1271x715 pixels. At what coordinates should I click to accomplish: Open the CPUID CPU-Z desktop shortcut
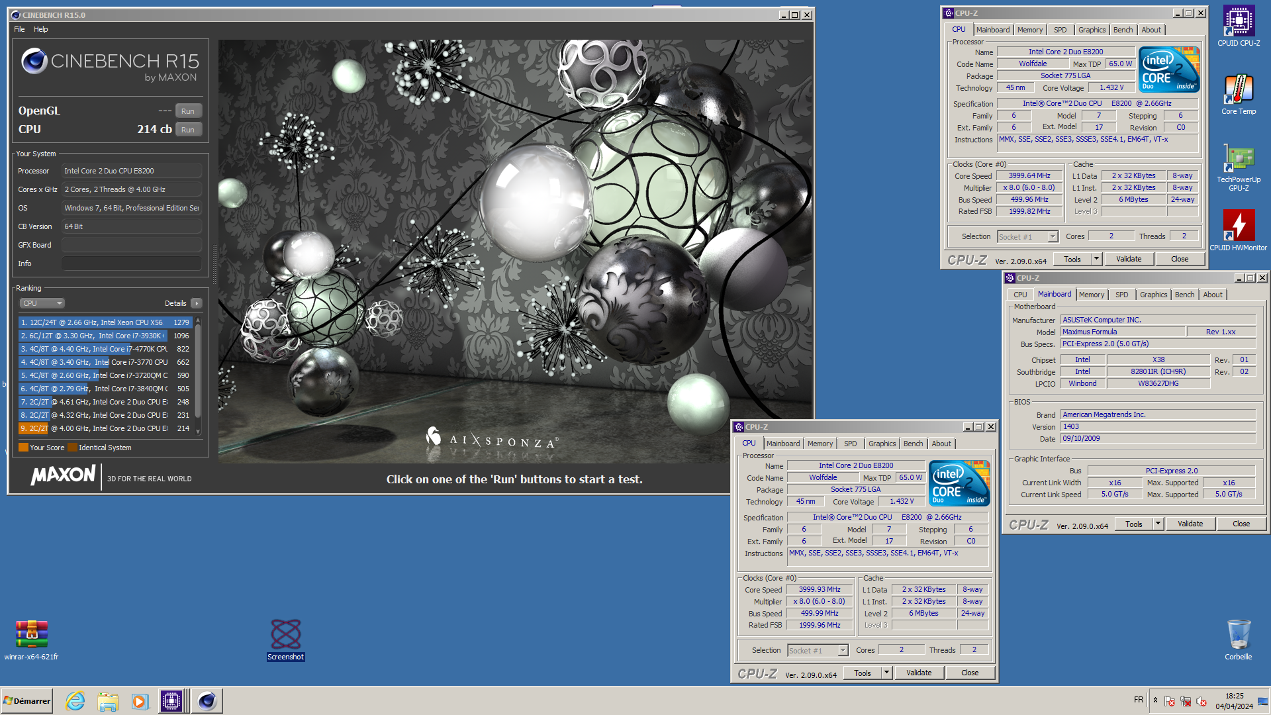(x=1239, y=26)
